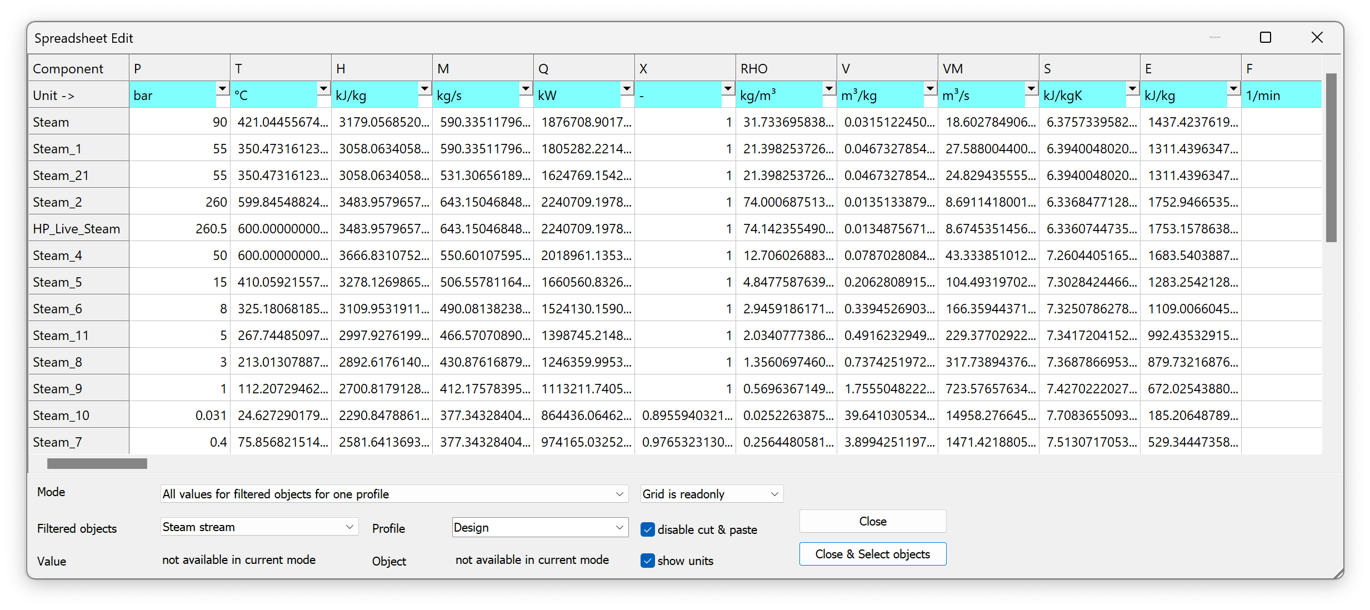Click the vertical scrollbar thumb

point(1331,158)
